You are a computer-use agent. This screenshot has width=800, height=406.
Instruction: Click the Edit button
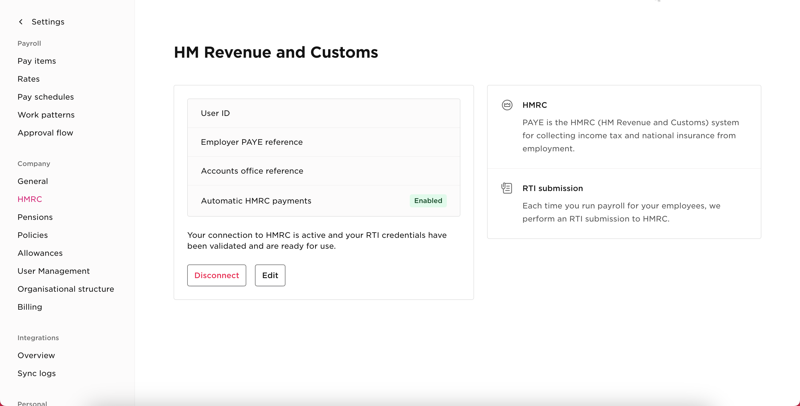270,275
